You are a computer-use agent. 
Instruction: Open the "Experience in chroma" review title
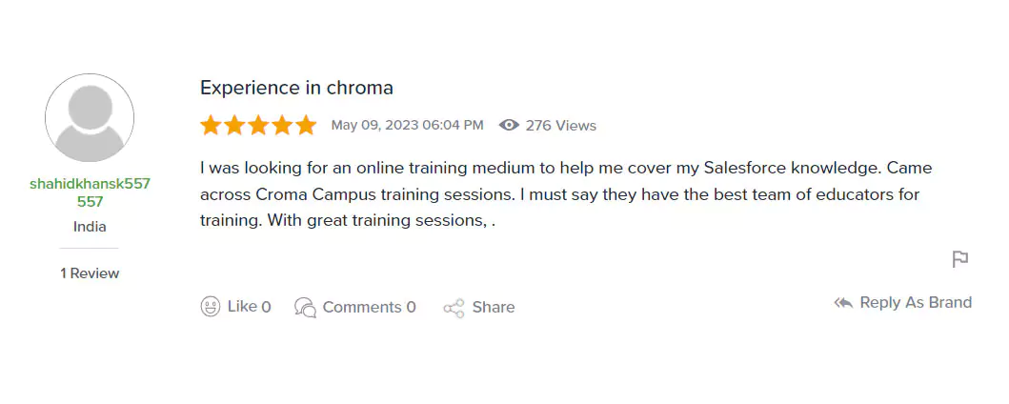coord(296,88)
